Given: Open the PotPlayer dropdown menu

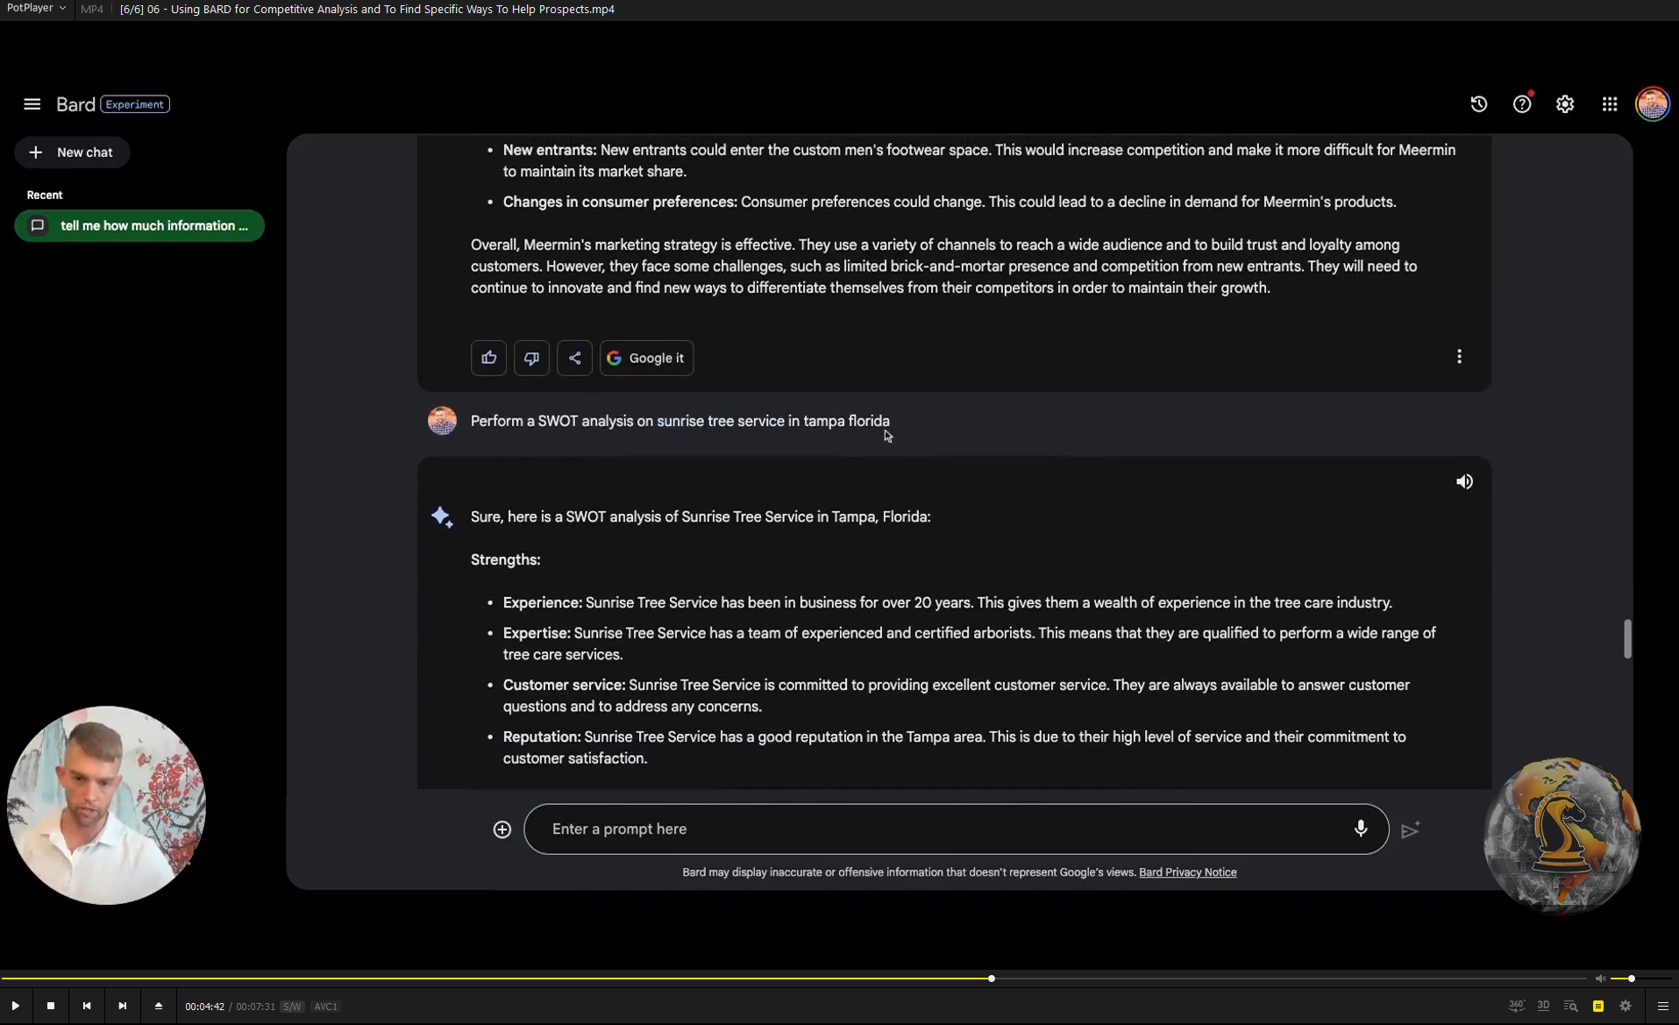Looking at the screenshot, I should (x=36, y=9).
